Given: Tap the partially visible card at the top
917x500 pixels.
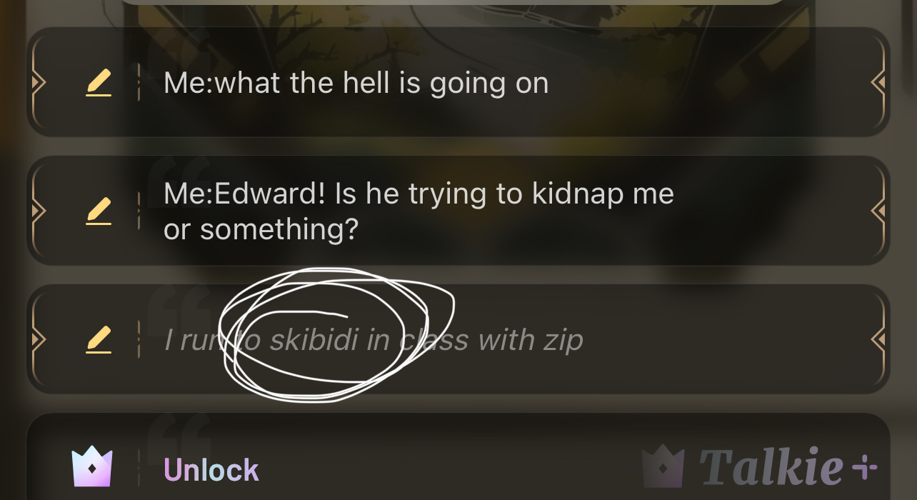Looking at the screenshot, I should pos(451,3).
